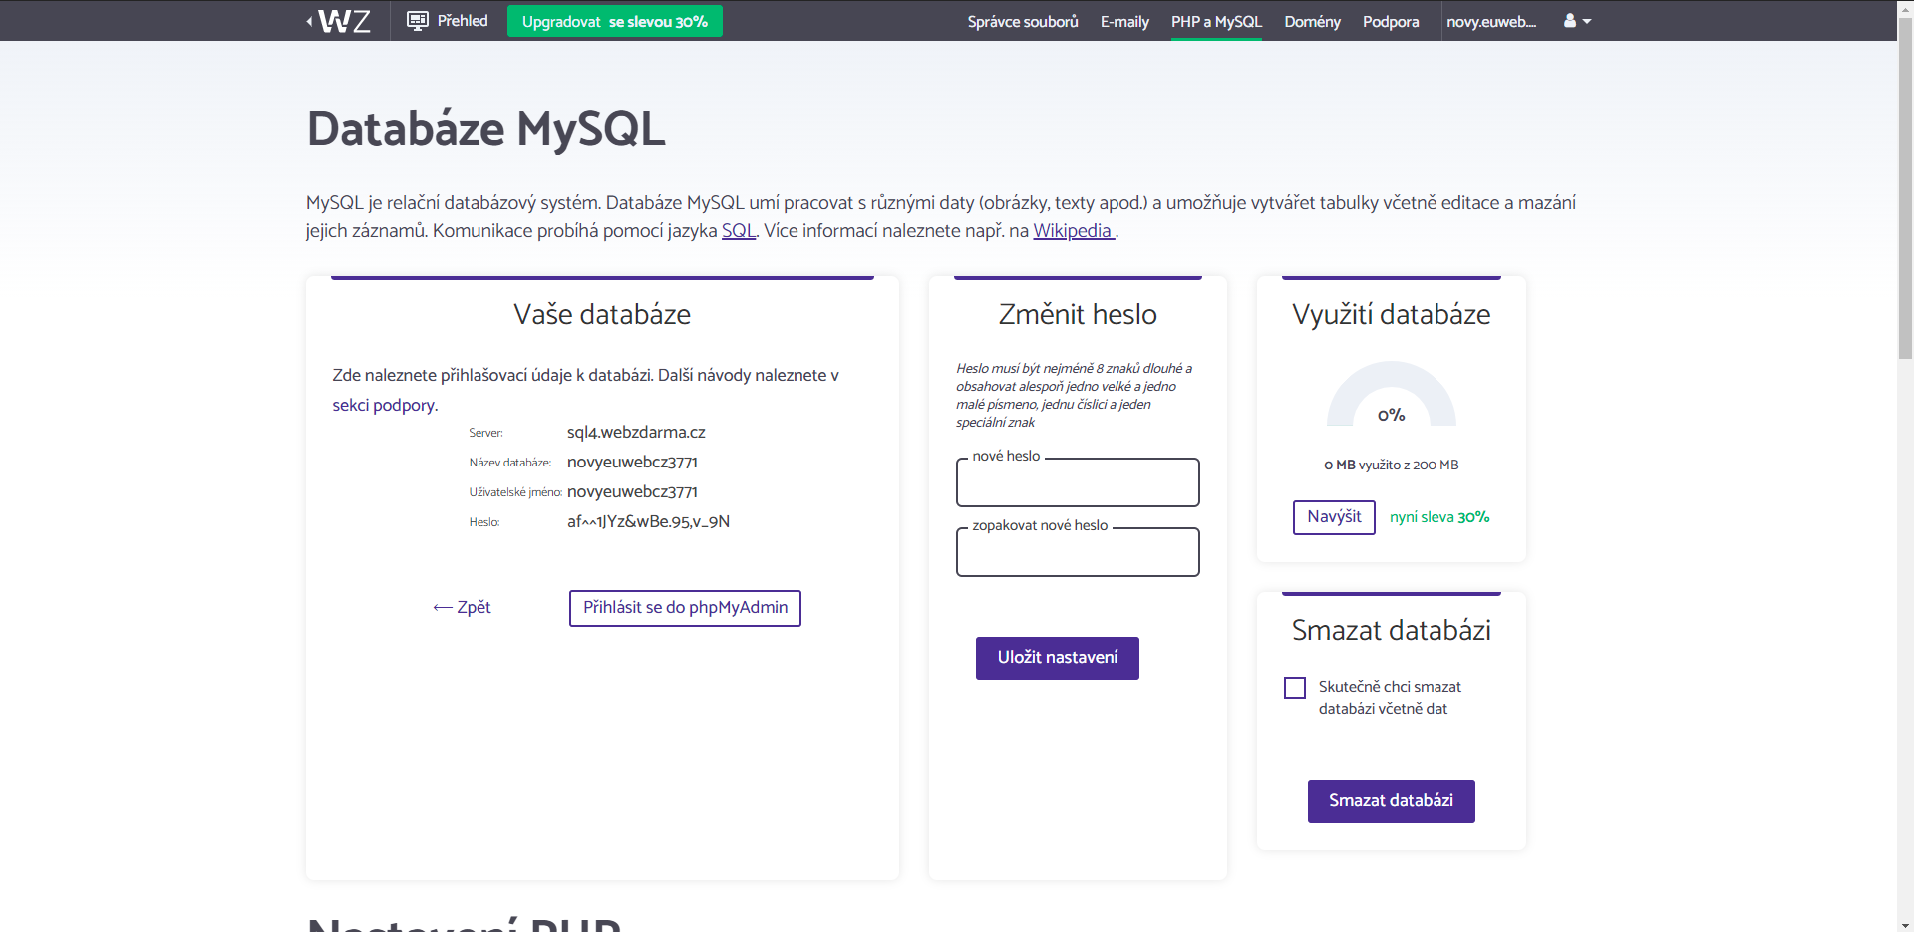Click the back arrow before the WZ logo

click(x=309, y=21)
